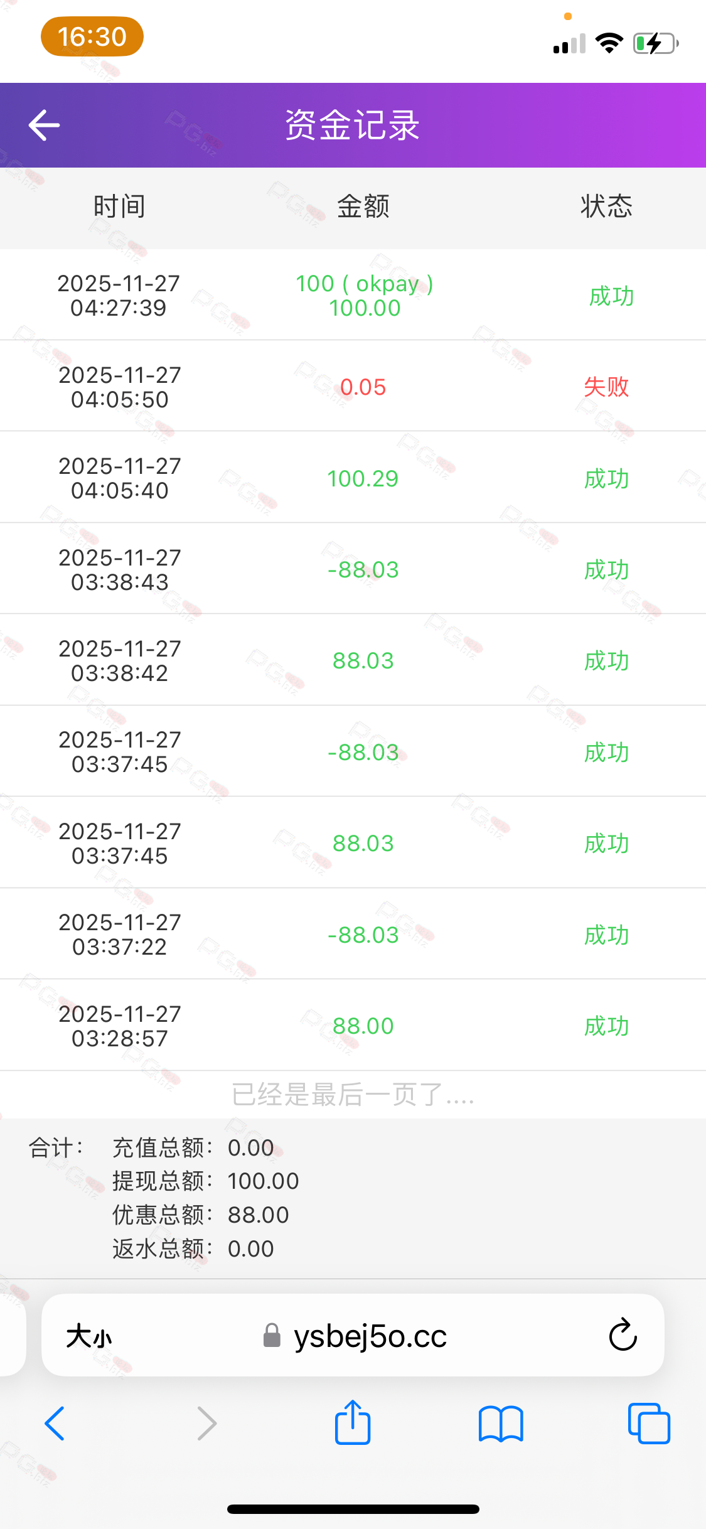Go back with Safari's blue chevron
Viewport: 706px width, 1529px height.
[x=55, y=1424]
